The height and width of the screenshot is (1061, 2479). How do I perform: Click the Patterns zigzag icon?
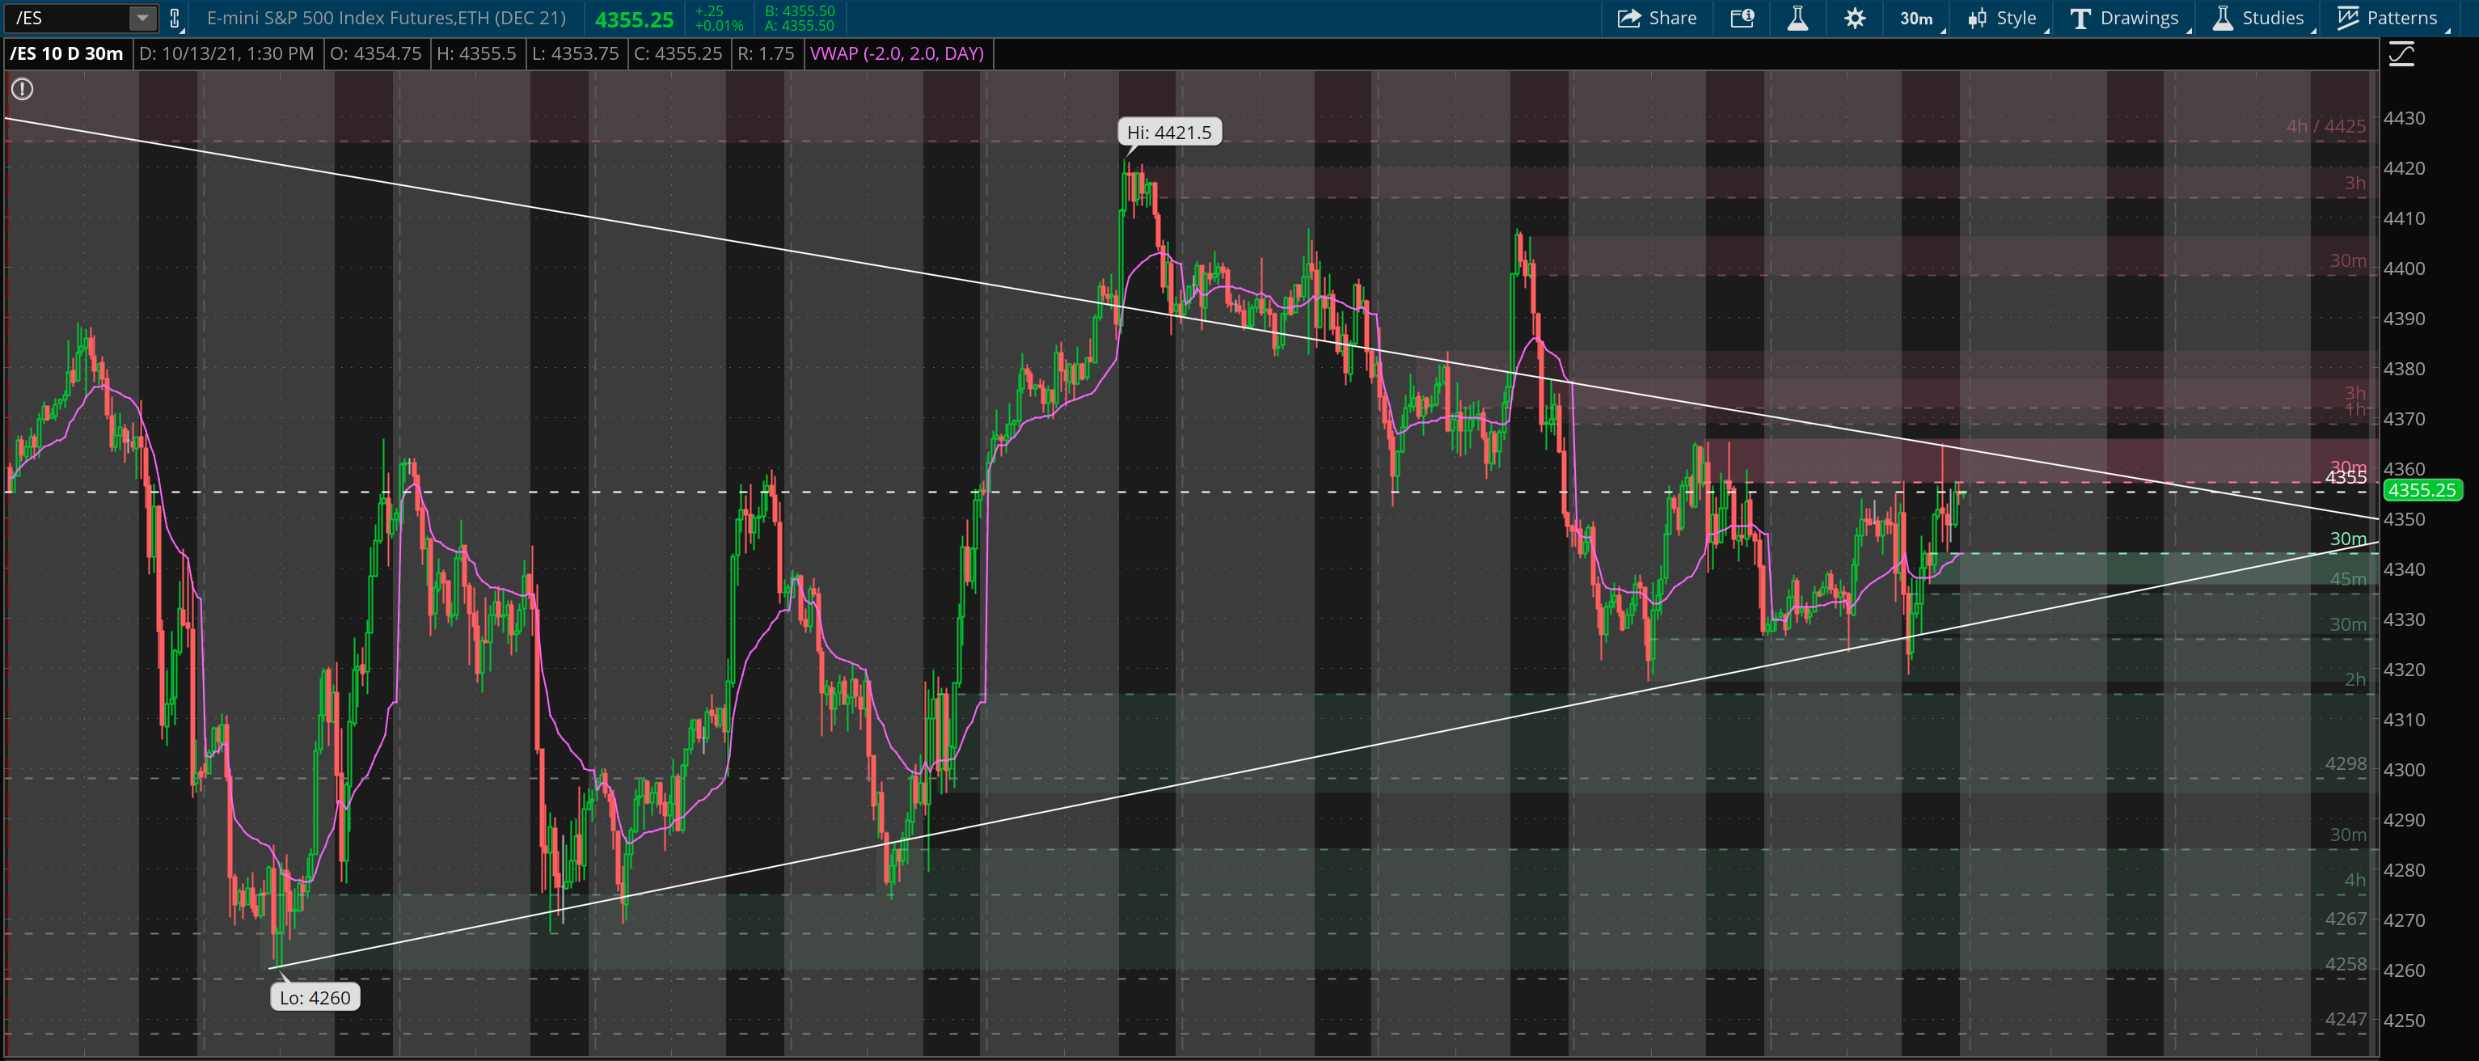pos(2349,17)
